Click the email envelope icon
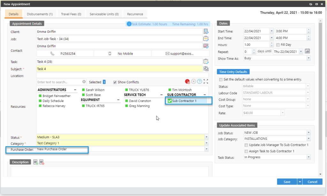 (x=167, y=54)
